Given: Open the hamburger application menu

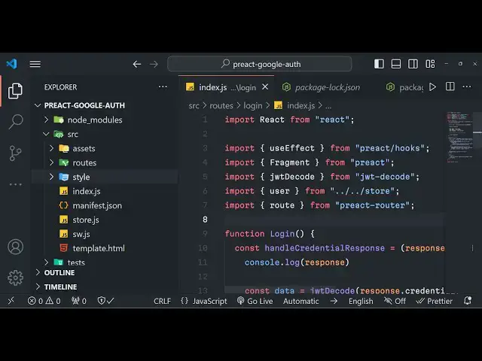Looking at the screenshot, I should [x=35, y=64].
